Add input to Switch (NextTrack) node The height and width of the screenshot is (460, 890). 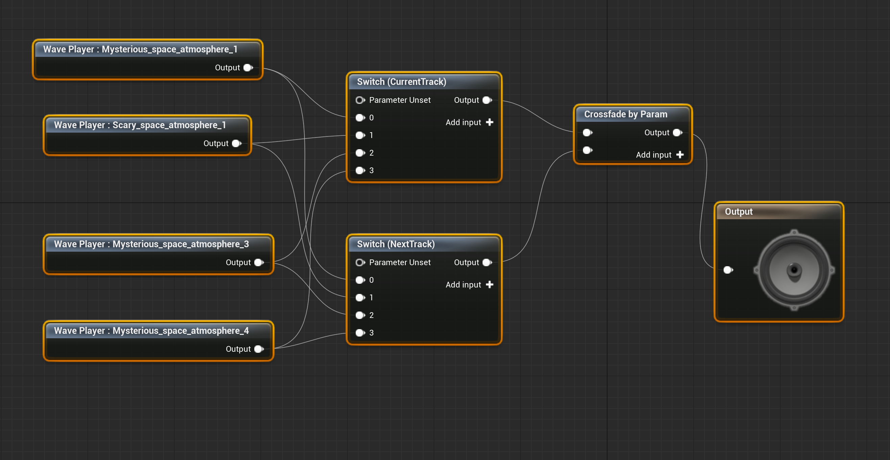(490, 284)
